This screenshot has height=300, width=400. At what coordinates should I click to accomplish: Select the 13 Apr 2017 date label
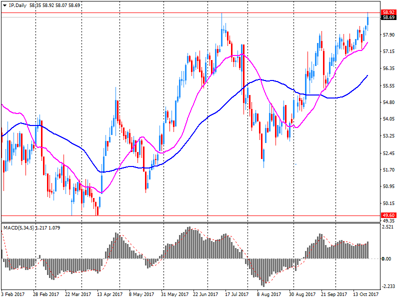(109, 294)
